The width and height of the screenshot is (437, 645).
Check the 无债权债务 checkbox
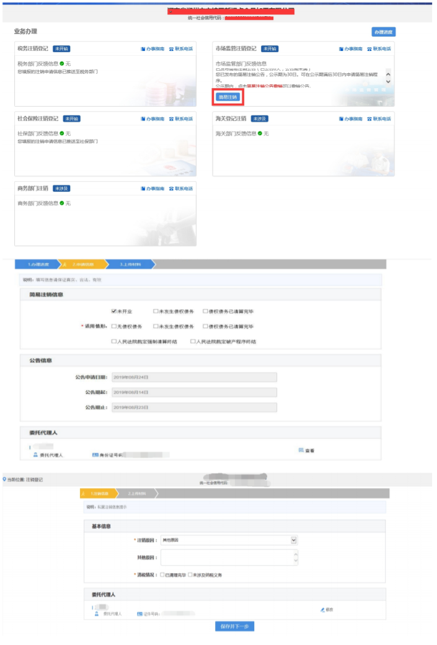point(114,326)
